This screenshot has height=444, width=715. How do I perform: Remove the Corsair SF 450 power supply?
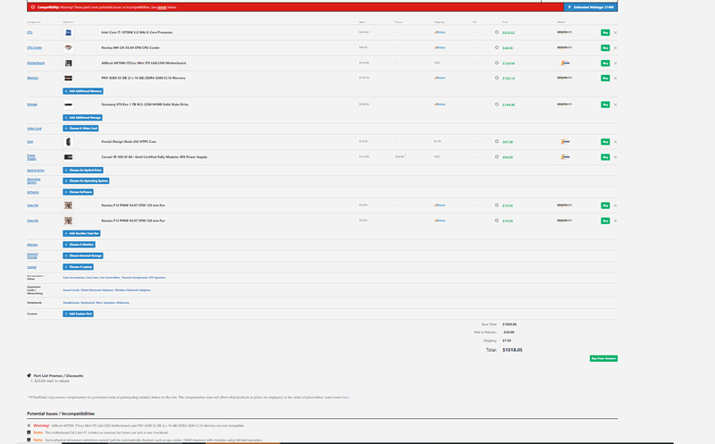[615, 157]
